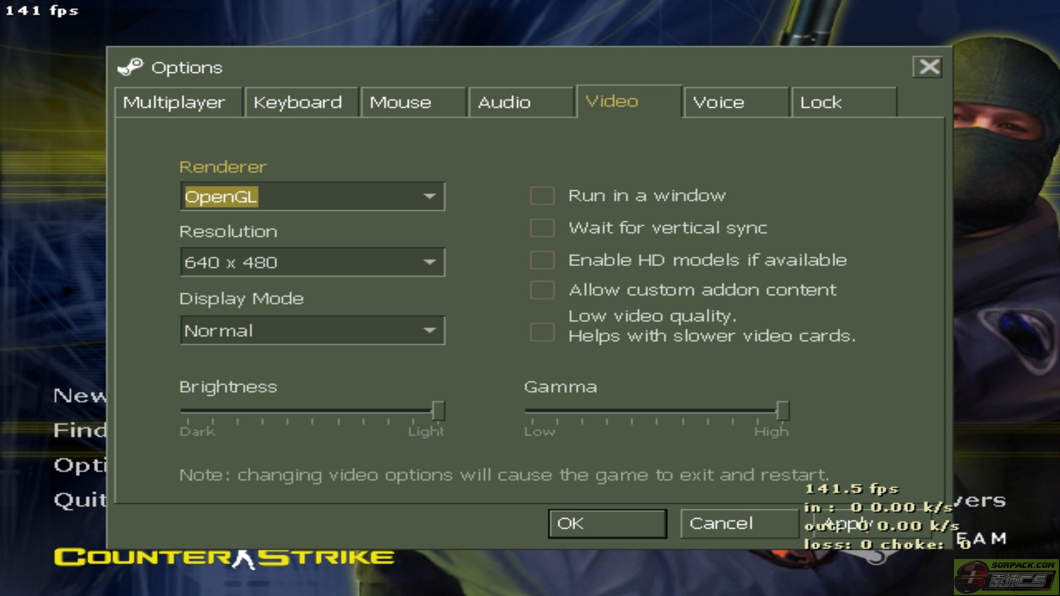Open the Resolution 640 x 480 dropdown

[429, 262]
